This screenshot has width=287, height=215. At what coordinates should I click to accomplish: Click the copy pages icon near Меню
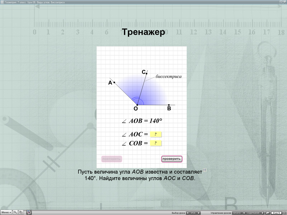[x=21, y=212]
